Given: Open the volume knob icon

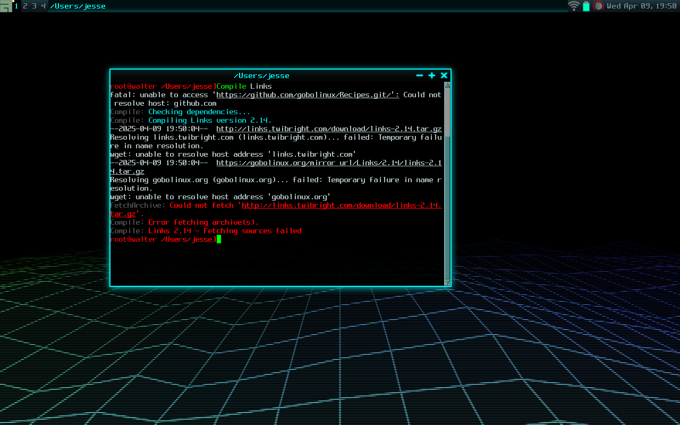Looking at the screenshot, I should (x=599, y=6).
